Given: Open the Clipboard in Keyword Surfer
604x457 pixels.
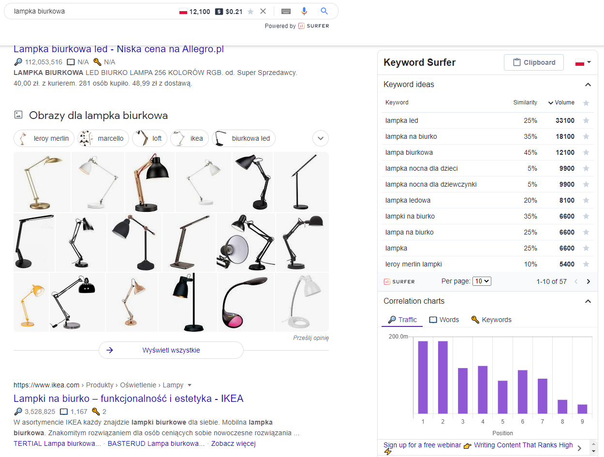Looking at the screenshot, I should coord(534,62).
